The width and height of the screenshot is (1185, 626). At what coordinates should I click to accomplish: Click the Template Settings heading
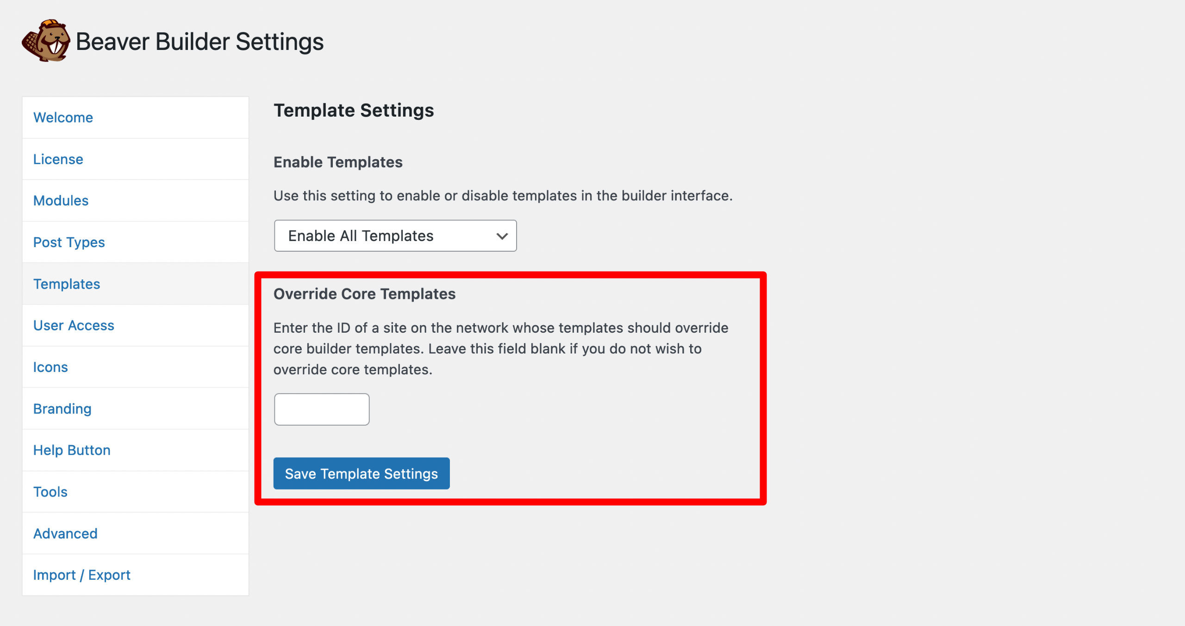coord(354,110)
